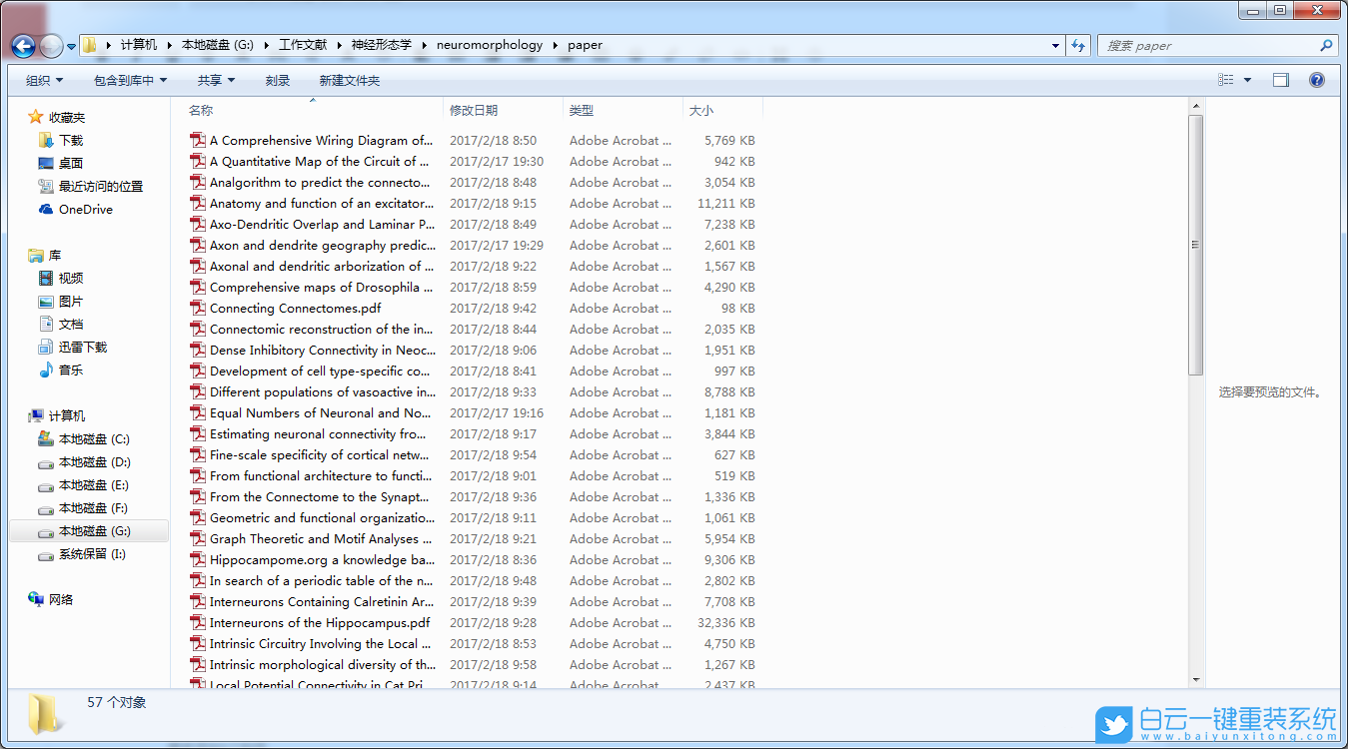Click the vertical scrollbar down arrow

click(x=1196, y=680)
